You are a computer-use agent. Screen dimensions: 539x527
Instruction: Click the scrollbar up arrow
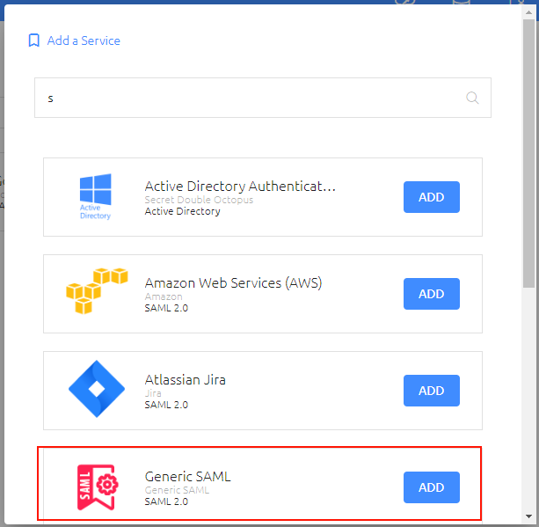click(528, 12)
